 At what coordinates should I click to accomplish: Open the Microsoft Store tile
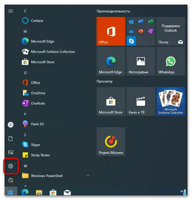point(111,101)
